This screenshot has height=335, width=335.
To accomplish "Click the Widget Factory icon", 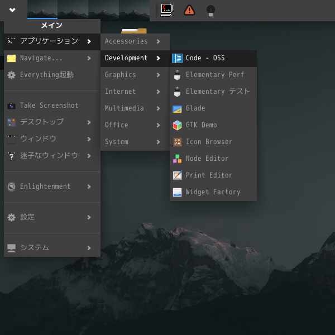I will 177,192.
